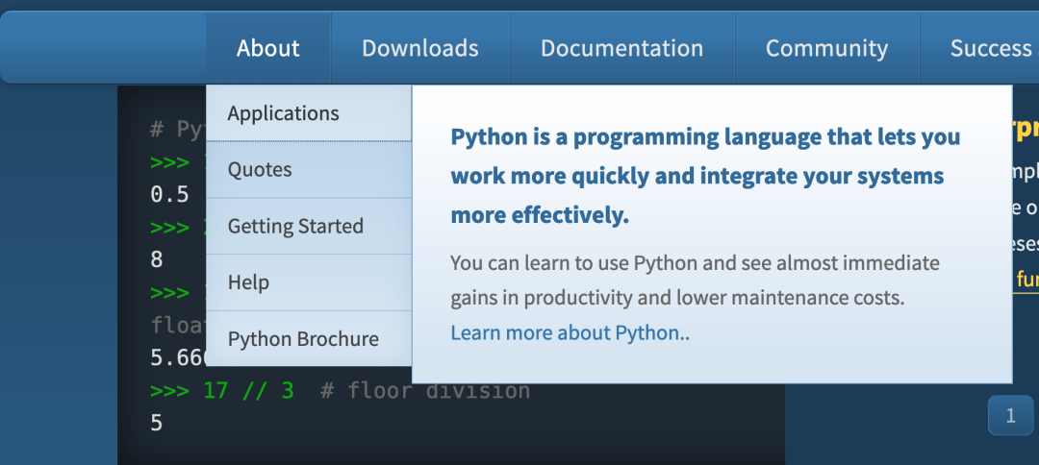
Task: Click the 'You can learn to use Python' paragraph
Action: pos(696,281)
